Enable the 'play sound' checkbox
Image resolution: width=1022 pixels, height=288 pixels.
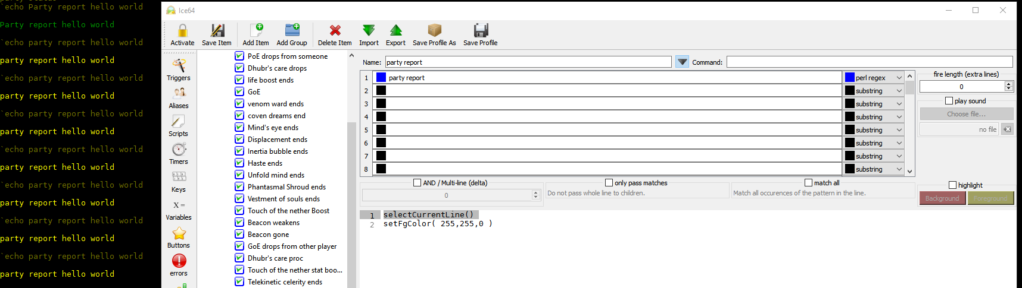click(x=949, y=101)
